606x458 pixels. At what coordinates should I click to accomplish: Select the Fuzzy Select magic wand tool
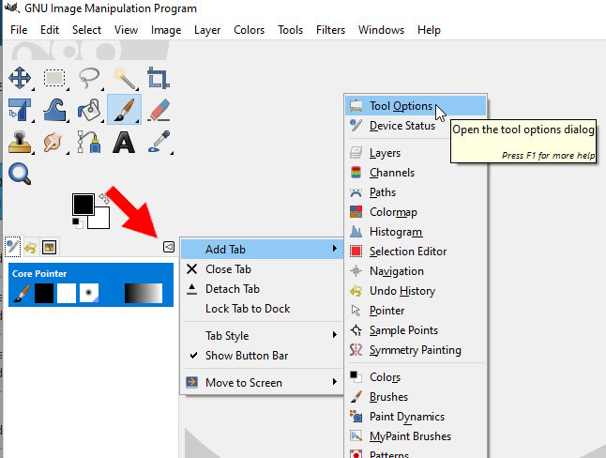(124, 78)
